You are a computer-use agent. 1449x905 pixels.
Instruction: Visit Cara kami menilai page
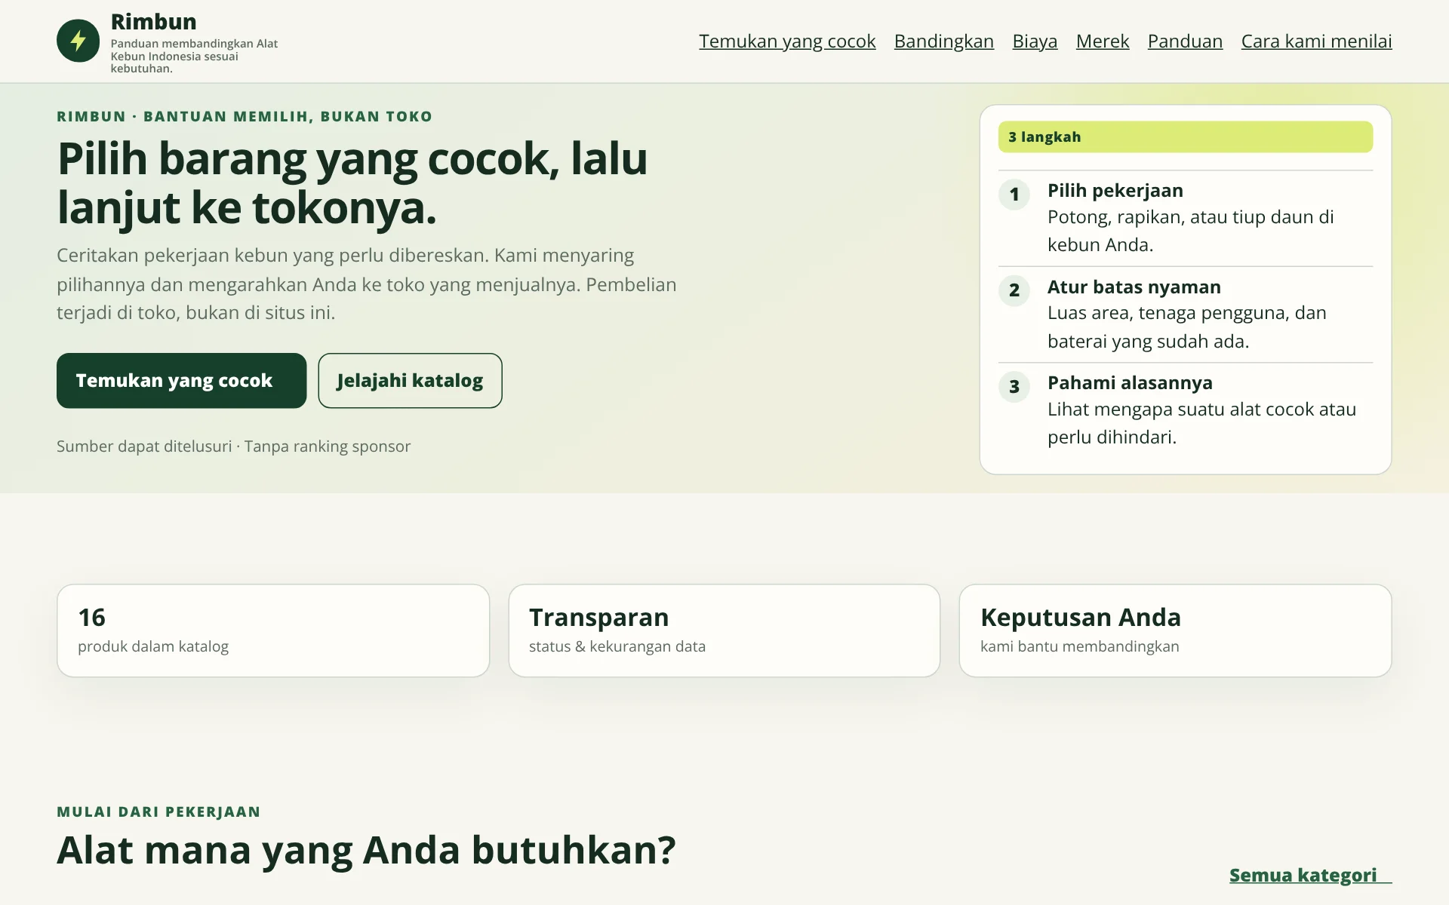click(1316, 41)
